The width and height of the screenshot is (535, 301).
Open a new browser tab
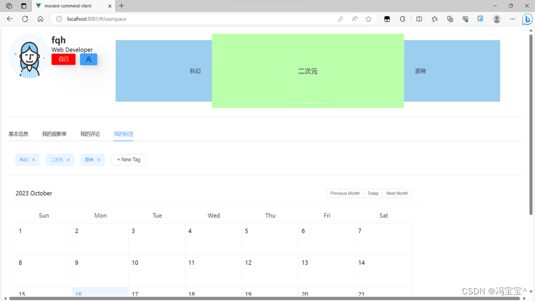tap(121, 6)
